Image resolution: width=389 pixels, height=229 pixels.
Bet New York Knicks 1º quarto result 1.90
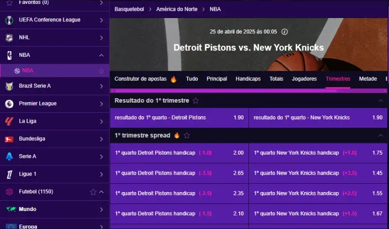[x=318, y=118]
